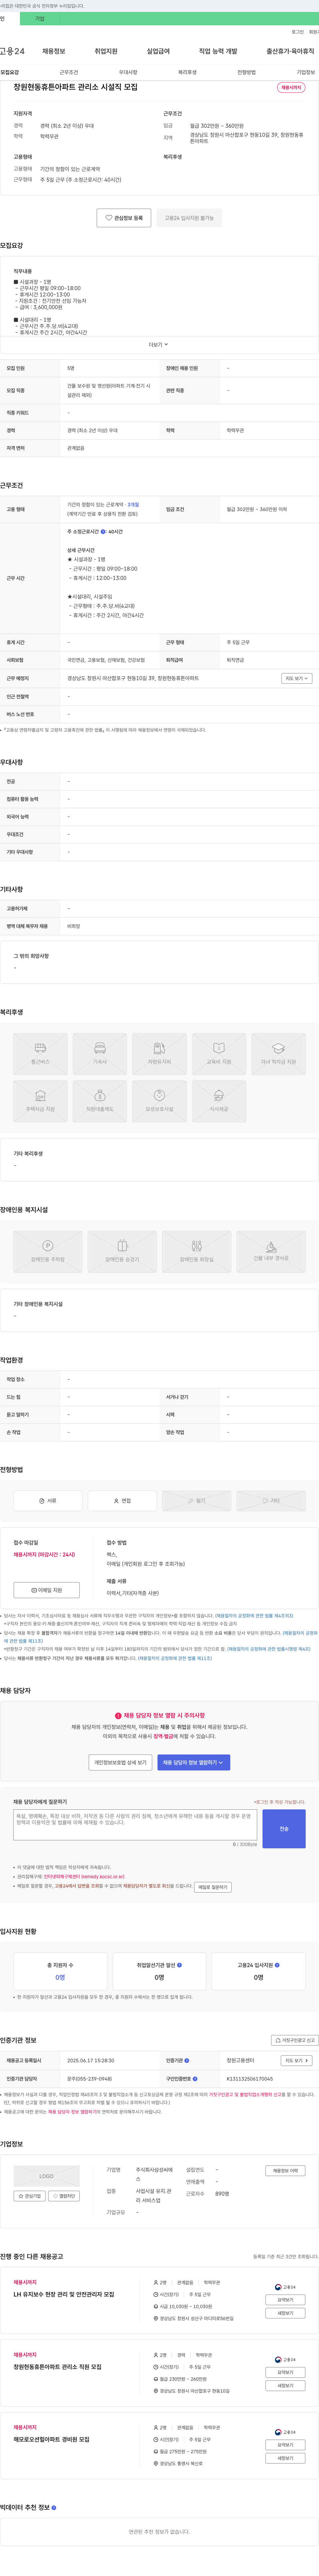Click info icon beside 빅데이터 추천 정보

54,2507
